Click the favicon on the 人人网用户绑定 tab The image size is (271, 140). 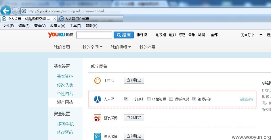pyautogui.click(x=62, y=19)
